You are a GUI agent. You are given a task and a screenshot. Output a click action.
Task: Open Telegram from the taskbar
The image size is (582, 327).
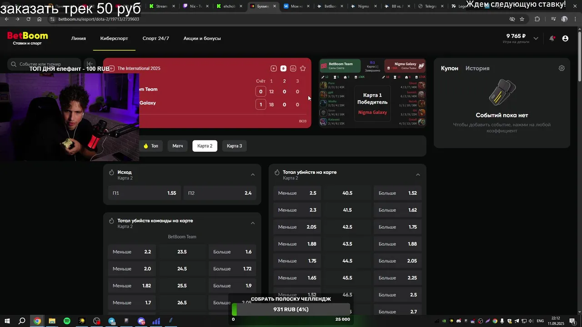[111, 321]
